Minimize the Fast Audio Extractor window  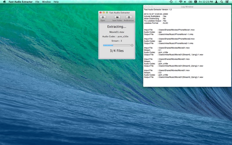[x=104, y=13]
